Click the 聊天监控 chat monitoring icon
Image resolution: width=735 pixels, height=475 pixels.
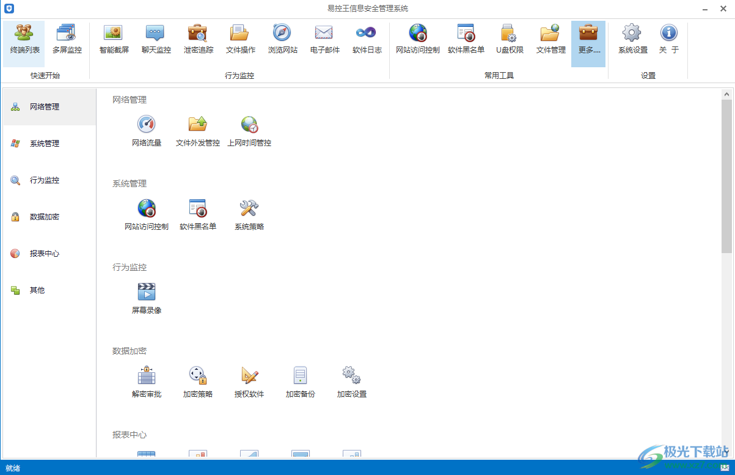(x=156, y=39)
